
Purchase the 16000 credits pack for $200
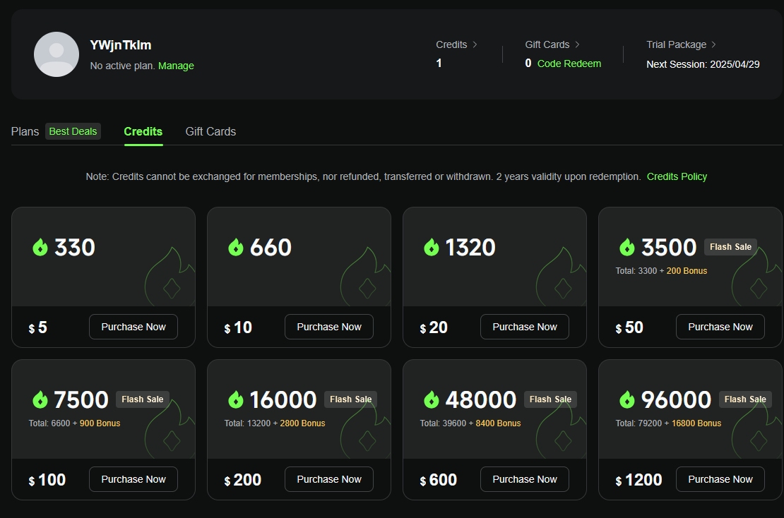point(329,479)
